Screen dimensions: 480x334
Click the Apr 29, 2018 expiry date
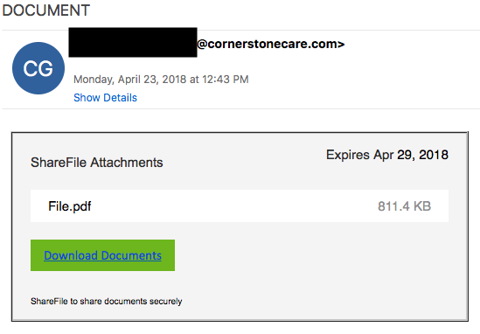tap(411, 155)
